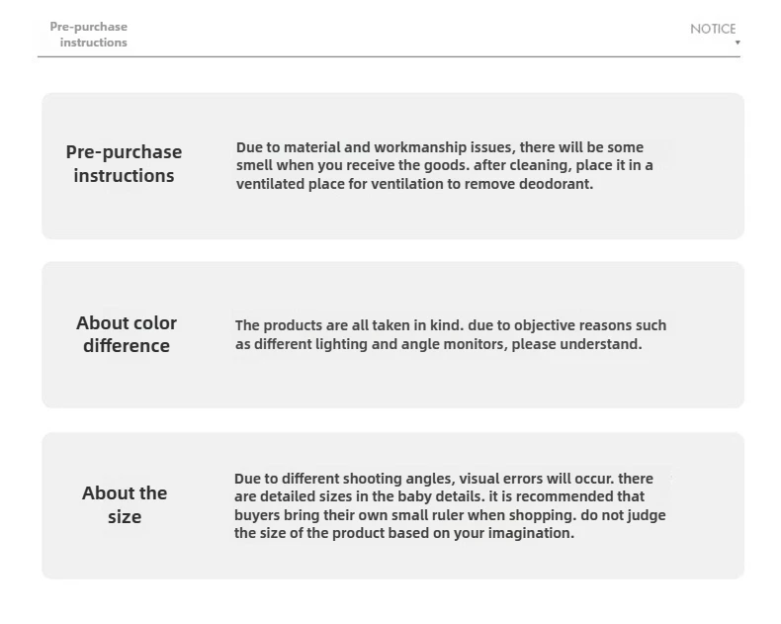The image size is (781, 624).
Task: Click the line mentioning ventilated place
Action: (414, 184)
